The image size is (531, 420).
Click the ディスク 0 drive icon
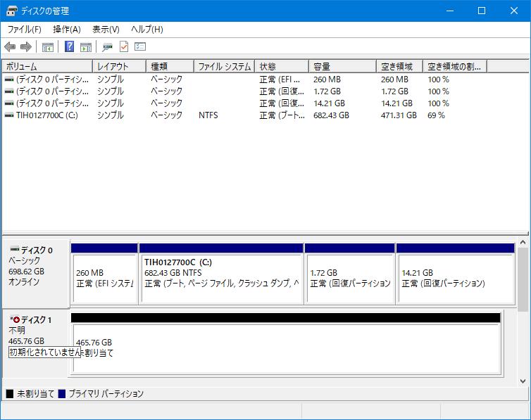coord(15,249)
